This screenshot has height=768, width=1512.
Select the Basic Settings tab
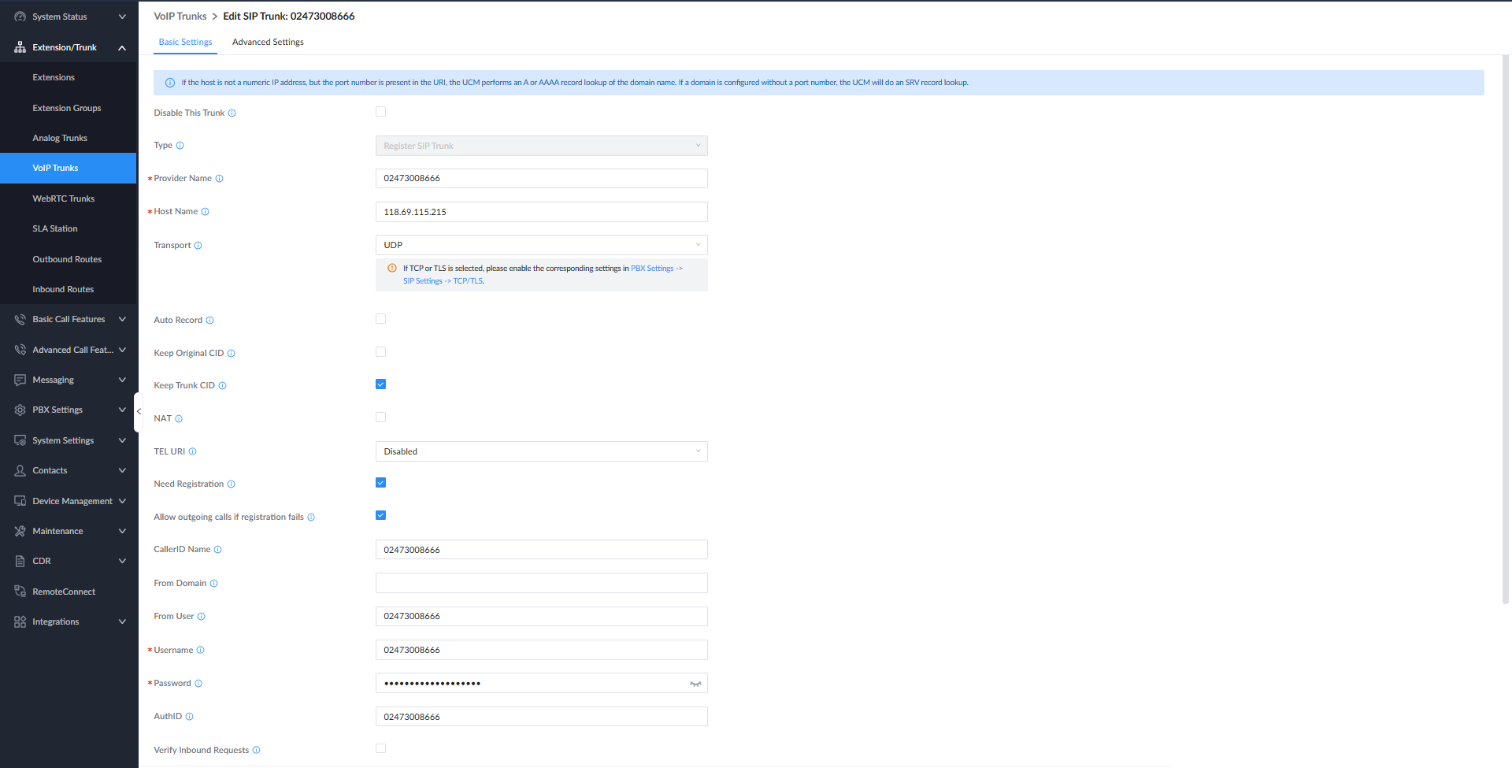point(185,42)
